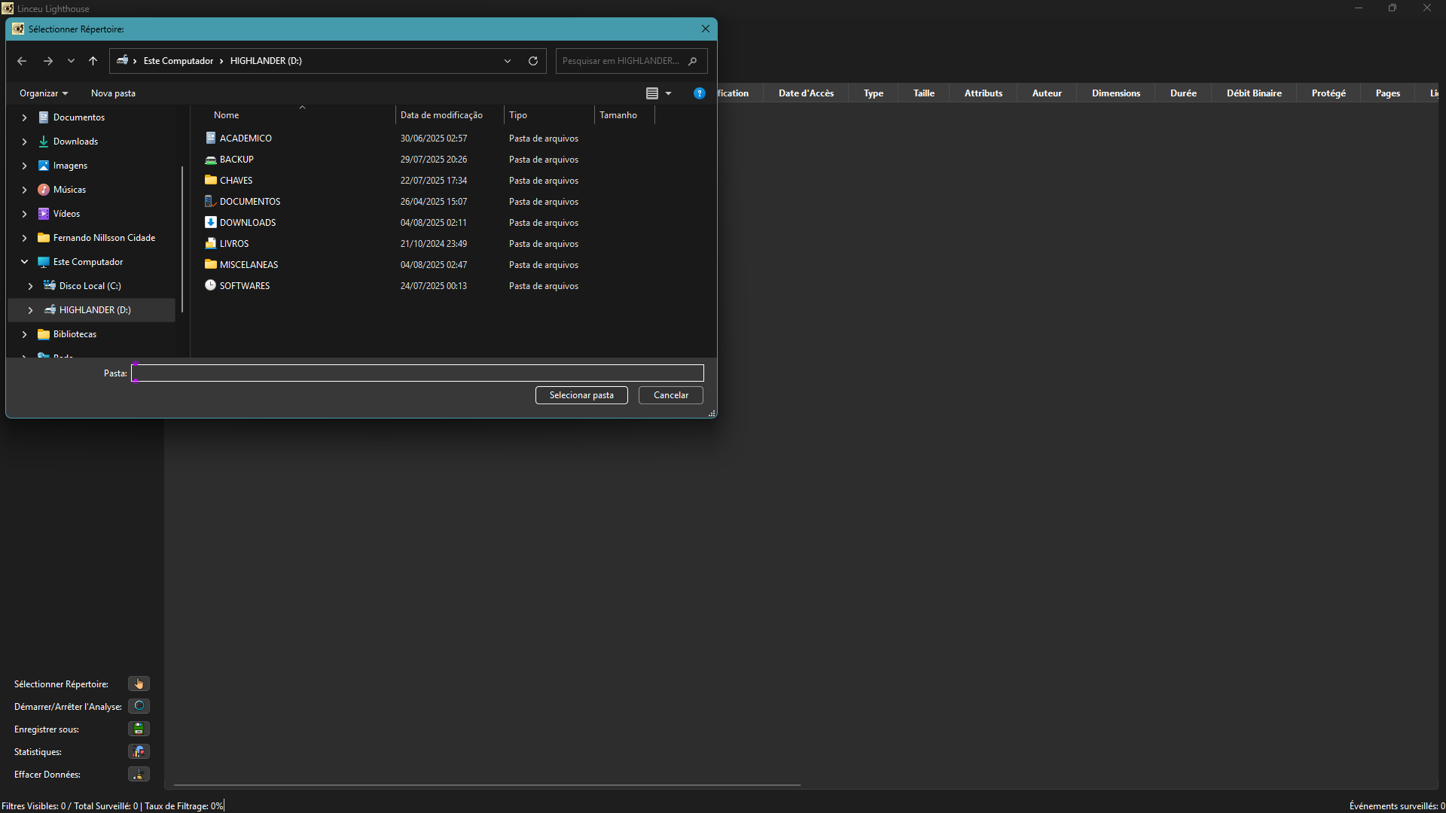The image size is (1446, 813).
Task: Click the Pasta text input field
Action: click(417, 373)
